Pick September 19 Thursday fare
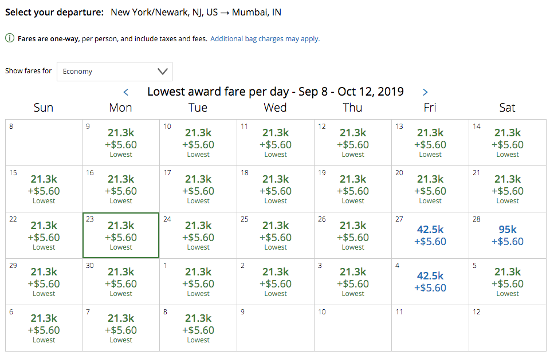Image resolution: width=550 pixels, height=355 pixels. point(353,189)
